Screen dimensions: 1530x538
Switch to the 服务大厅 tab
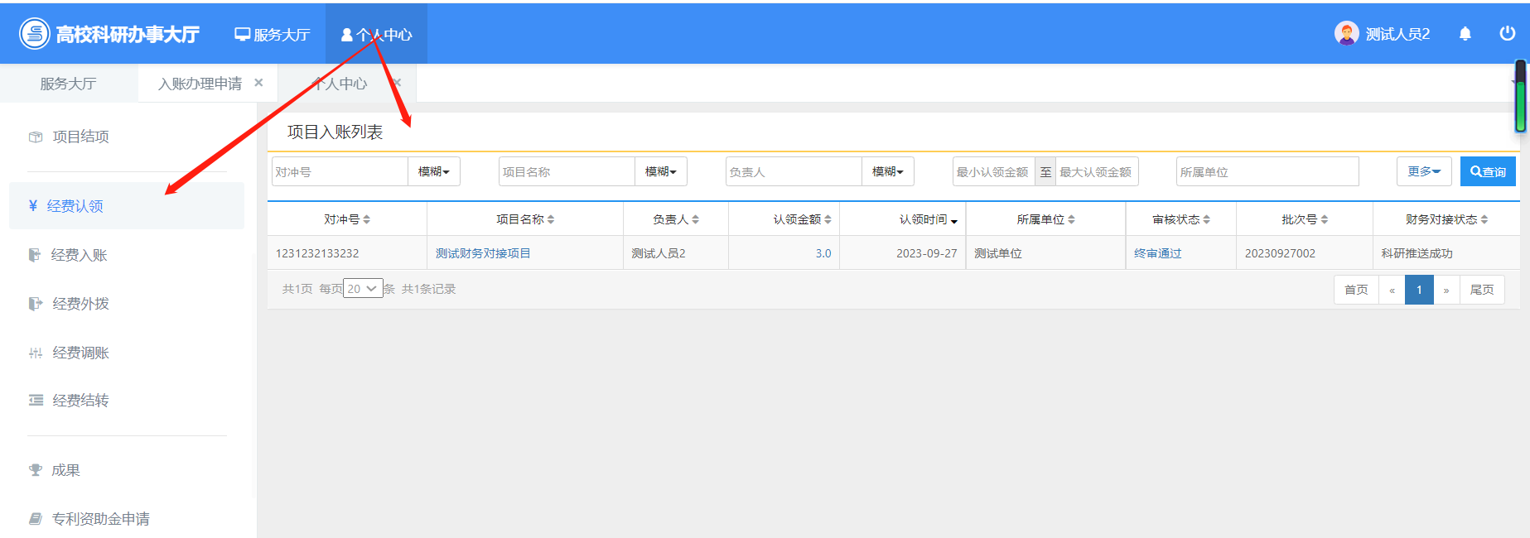coord(68,84)
